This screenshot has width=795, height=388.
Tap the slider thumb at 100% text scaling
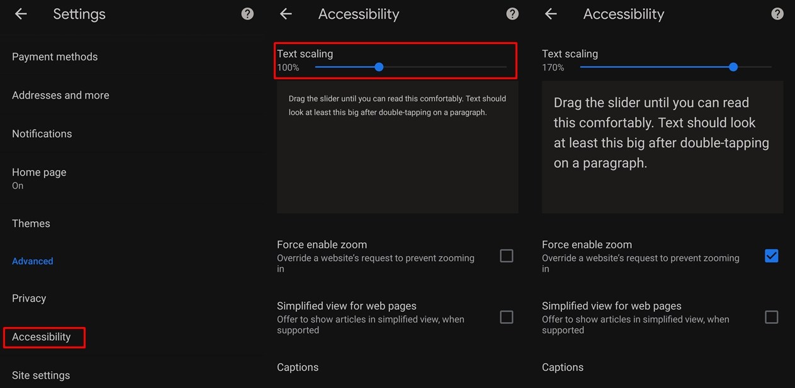[378, 67]
